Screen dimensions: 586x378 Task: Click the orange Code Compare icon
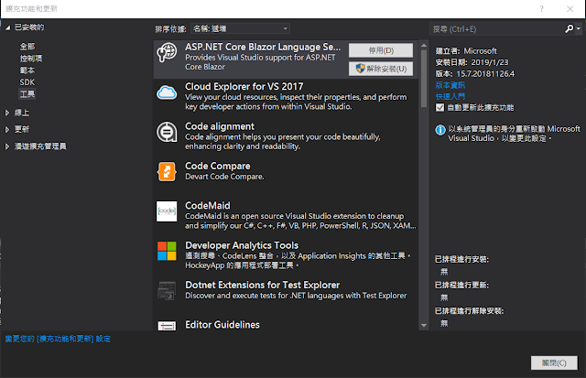click(x=167, y=171)
